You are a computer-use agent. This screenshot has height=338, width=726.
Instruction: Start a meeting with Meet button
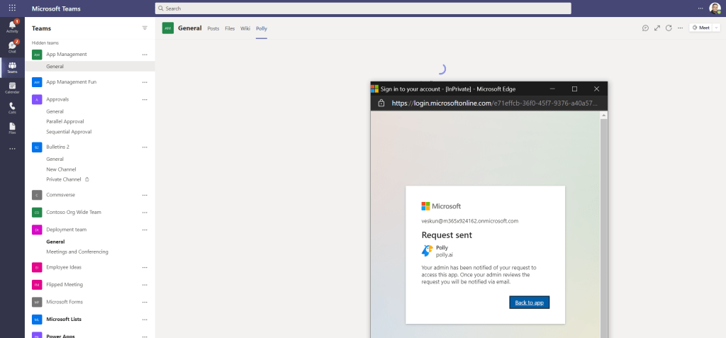pyautogui.click(x=701, y=28)
